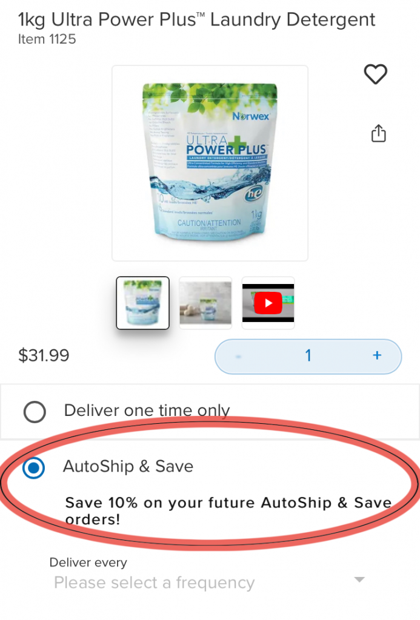Click the Save 10% AutoShip promo text
This screenshot has width=420, height=620.
228,511
